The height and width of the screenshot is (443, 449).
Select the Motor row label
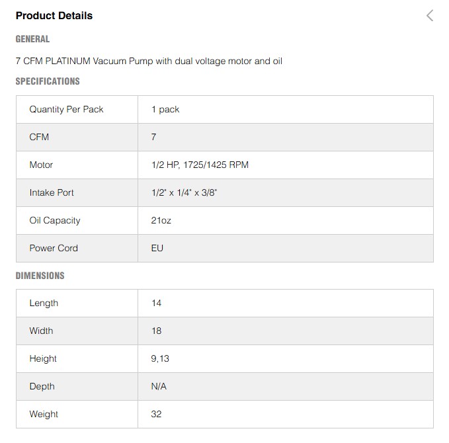pyautogui.click(x=41, y=165)
